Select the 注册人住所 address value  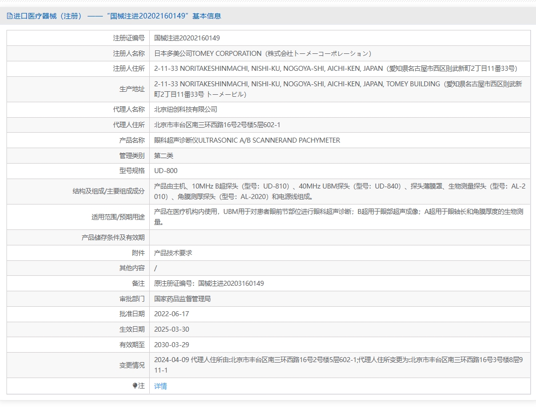click(x=336, y=69)
